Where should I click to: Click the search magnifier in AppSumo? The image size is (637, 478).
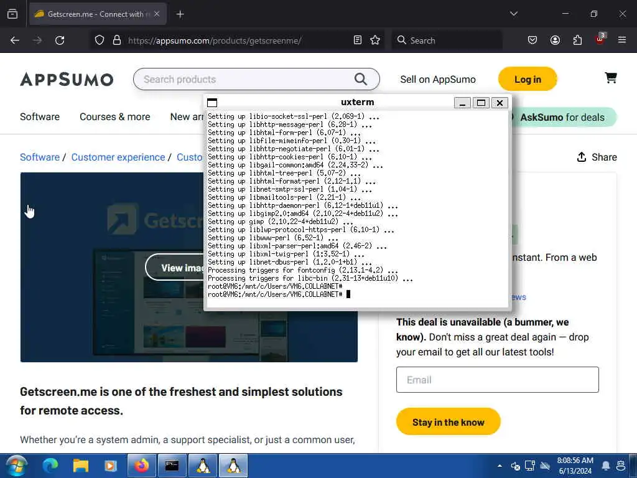[360, 79]
